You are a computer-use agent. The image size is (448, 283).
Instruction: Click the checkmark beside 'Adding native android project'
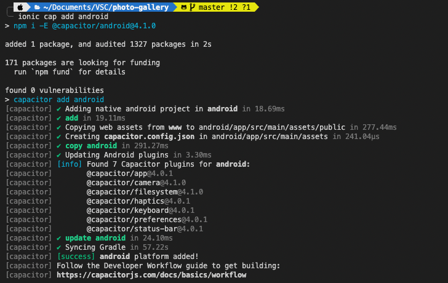[59, 109]
